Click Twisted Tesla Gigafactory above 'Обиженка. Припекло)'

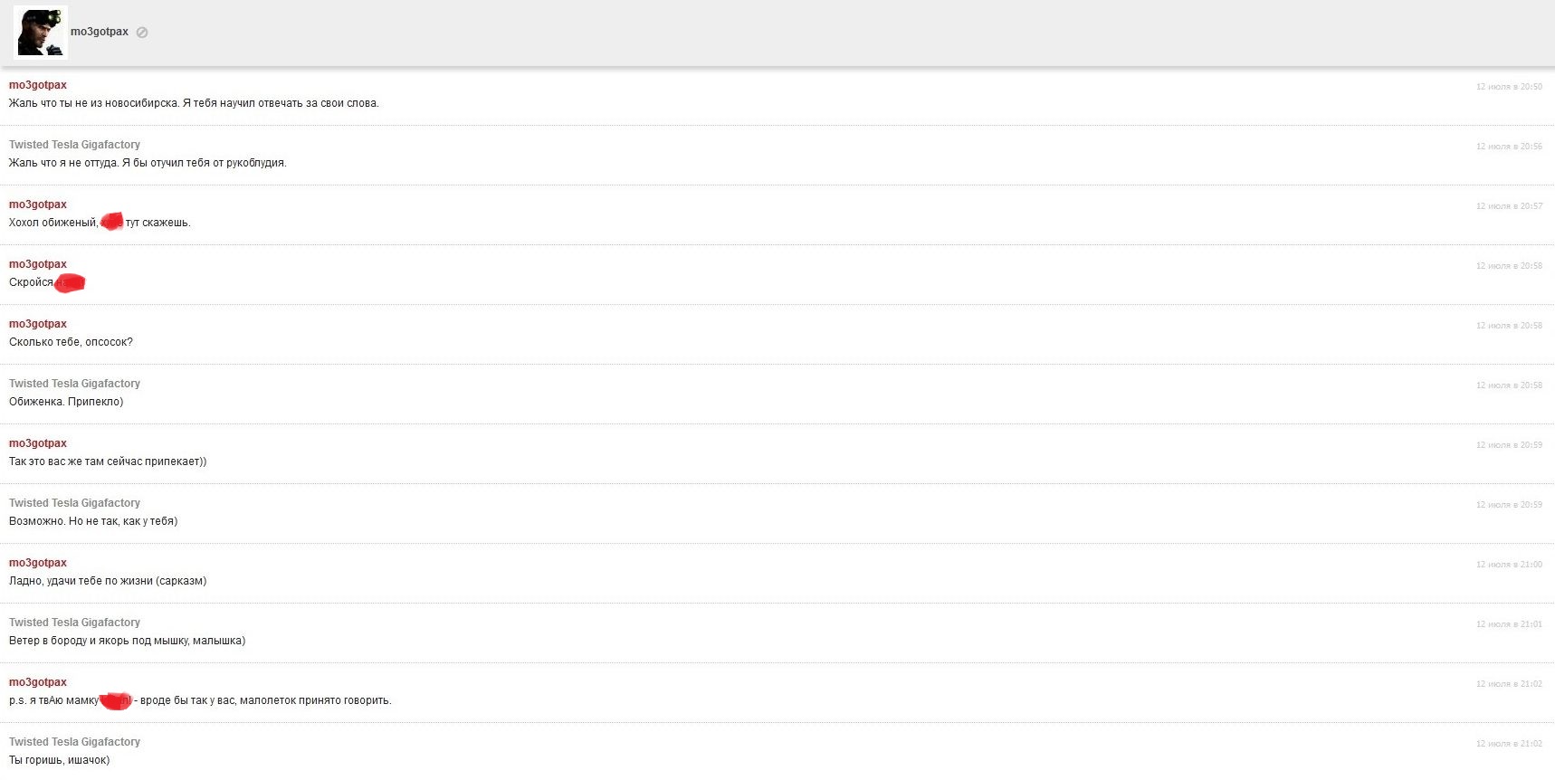click(x=74, y=384)
